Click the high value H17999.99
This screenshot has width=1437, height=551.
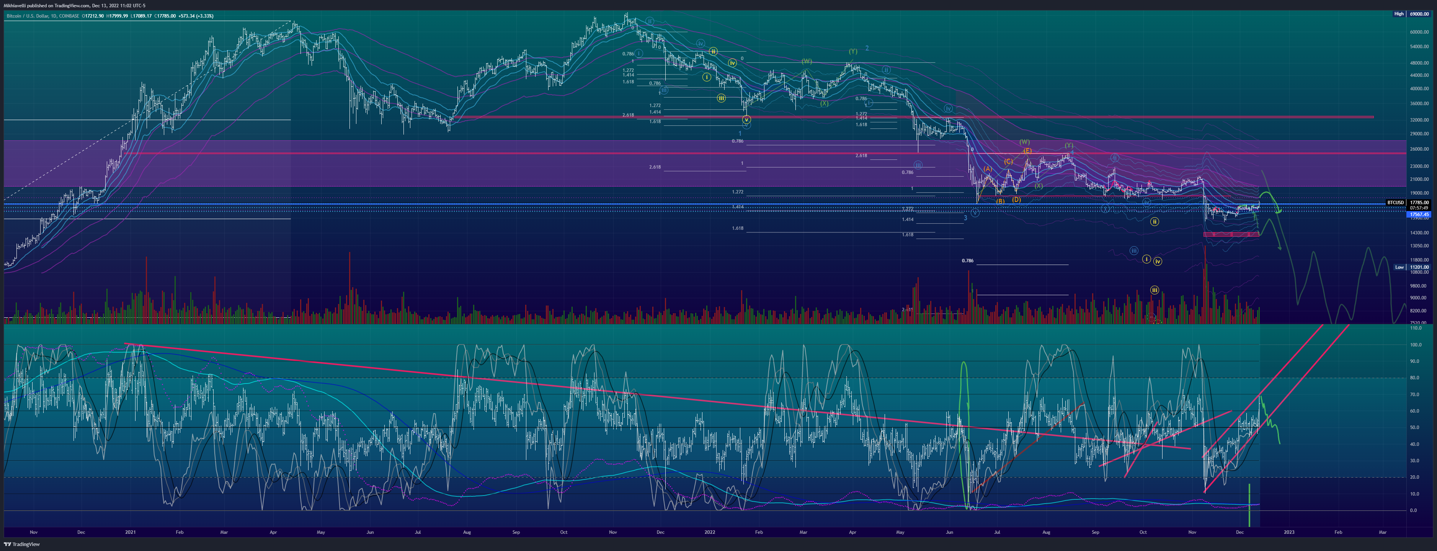(117, 16)
